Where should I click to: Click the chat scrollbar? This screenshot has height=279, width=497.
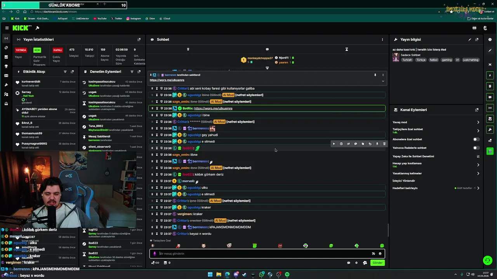pyautogui.click(x=388, y=231)
